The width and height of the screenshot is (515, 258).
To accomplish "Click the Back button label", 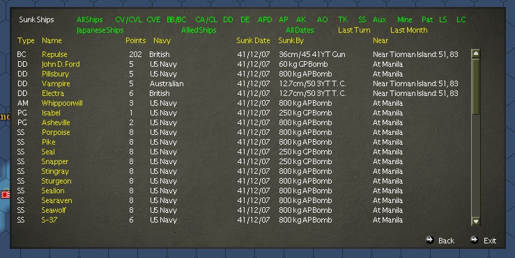I will tap(446, 241).
